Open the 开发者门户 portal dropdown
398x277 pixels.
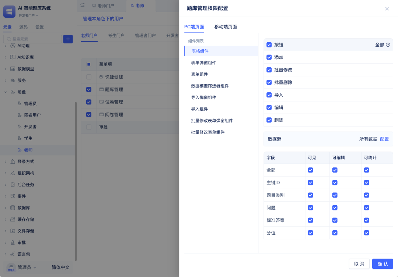28,16
